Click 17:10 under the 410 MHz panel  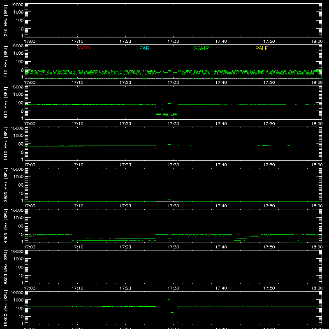point(77,83)
